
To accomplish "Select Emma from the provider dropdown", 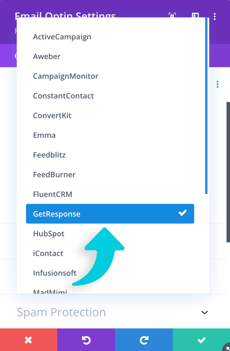I will (44, 135).
